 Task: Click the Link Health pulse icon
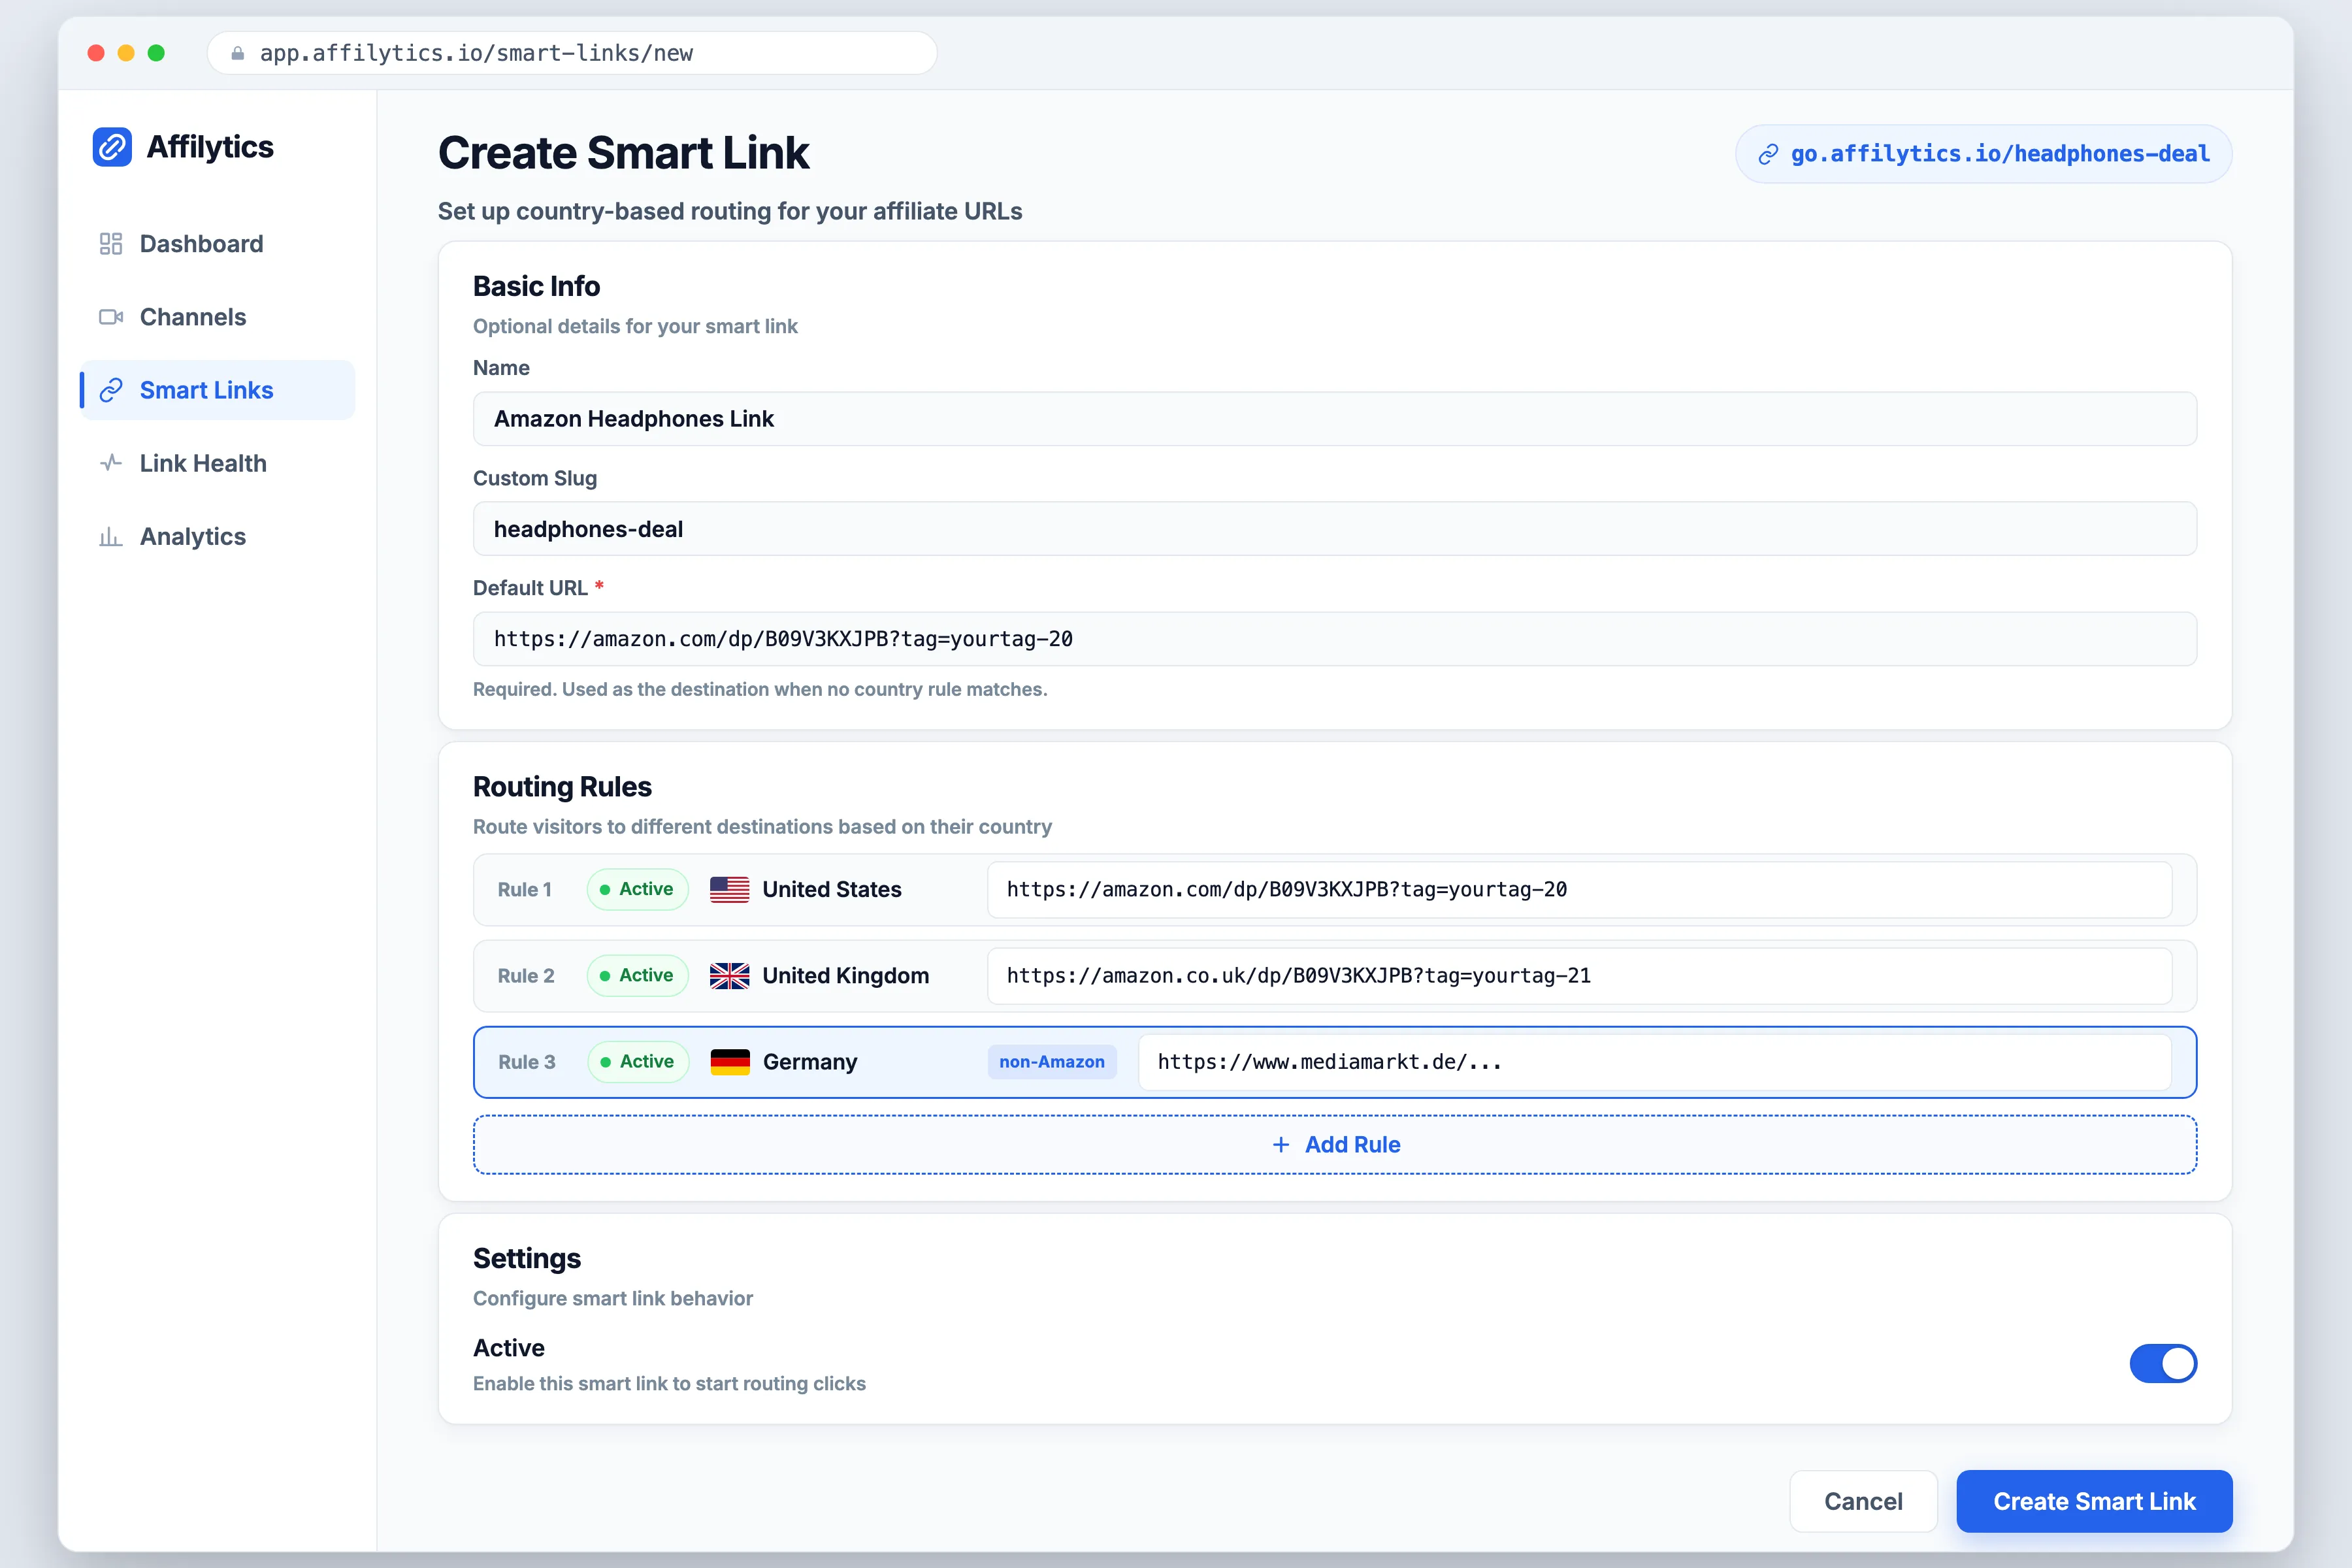point(111,463)
